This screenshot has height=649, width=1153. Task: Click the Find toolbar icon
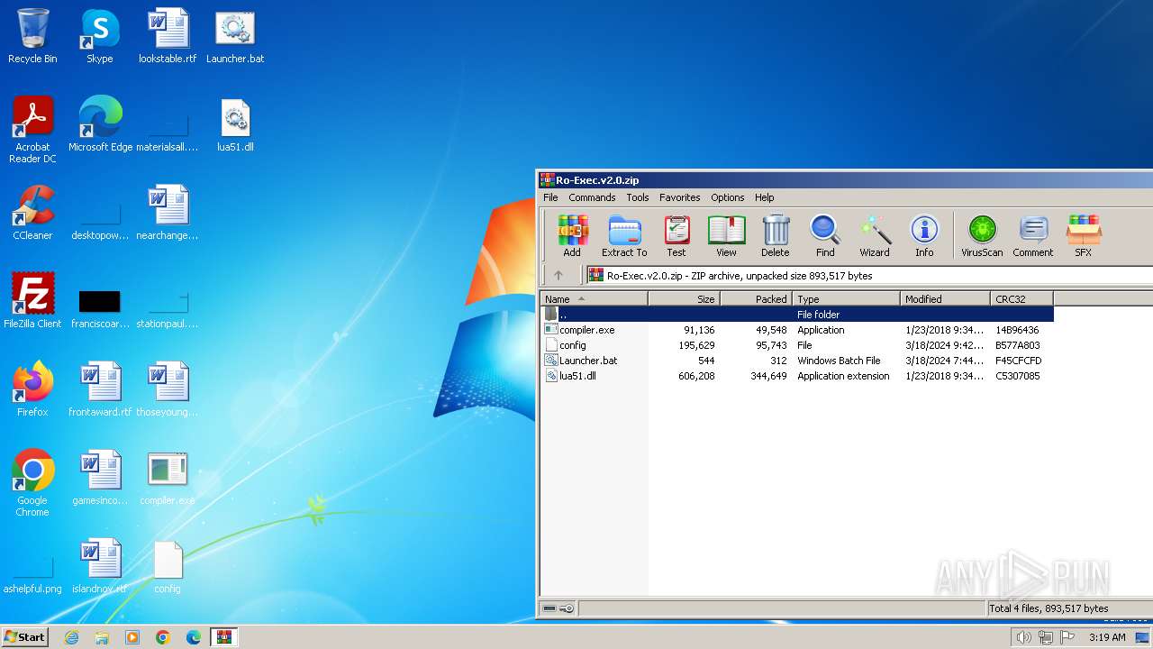[825, 236]
